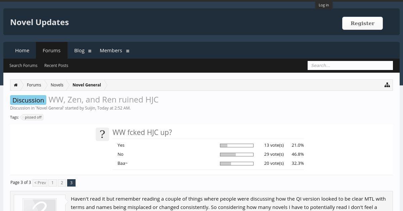This screenshot has height=211, width=403.
Task: Go to the previous page with Prev
Action: 40,183
